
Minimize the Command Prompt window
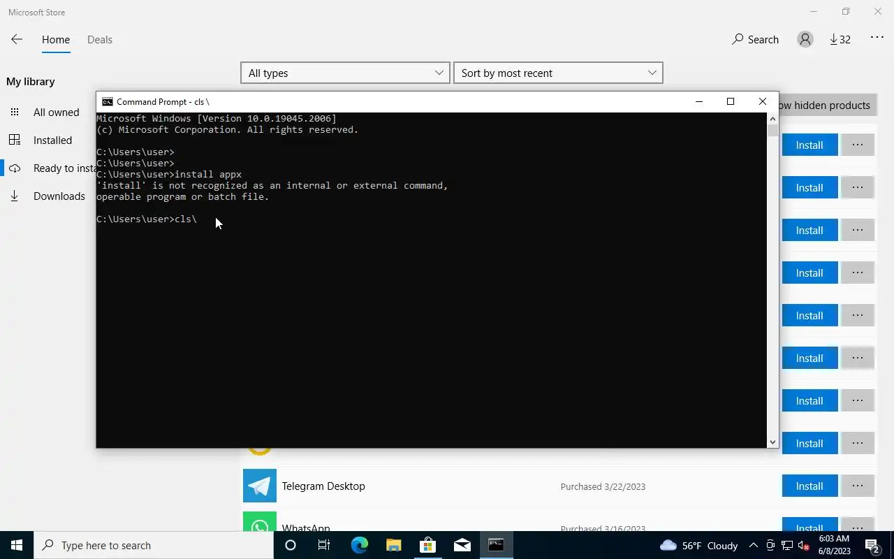pyautogui.click(x=698, y=102)
